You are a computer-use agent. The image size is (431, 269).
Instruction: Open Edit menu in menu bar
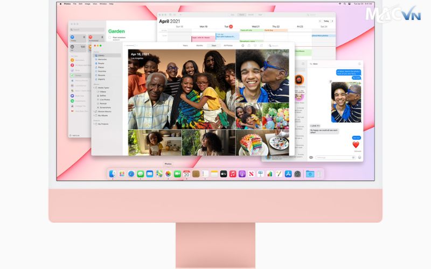pyautogui.click(x=80, y=4)
